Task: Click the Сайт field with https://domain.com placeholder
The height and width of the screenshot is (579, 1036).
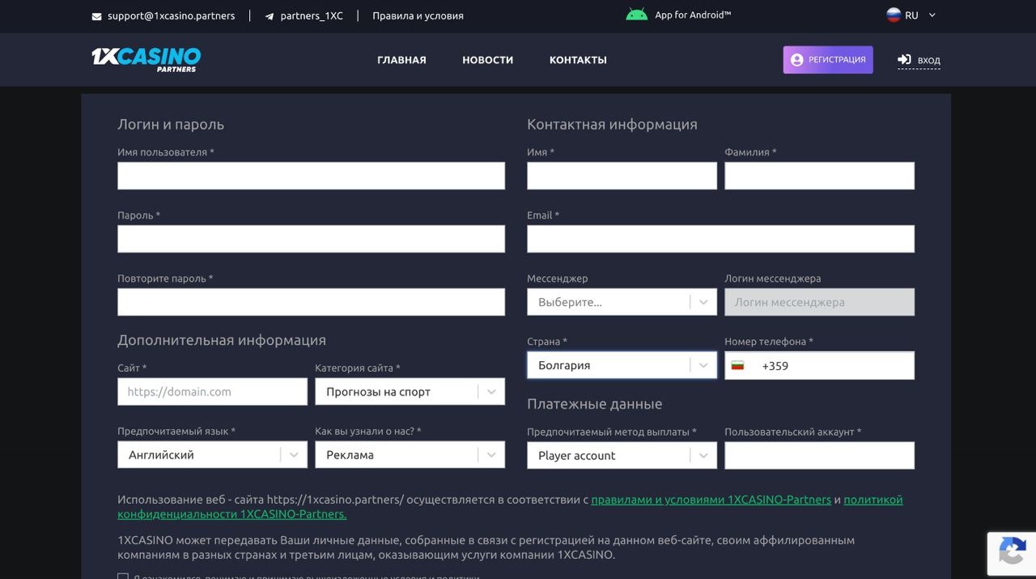Action: coord(212,391)
